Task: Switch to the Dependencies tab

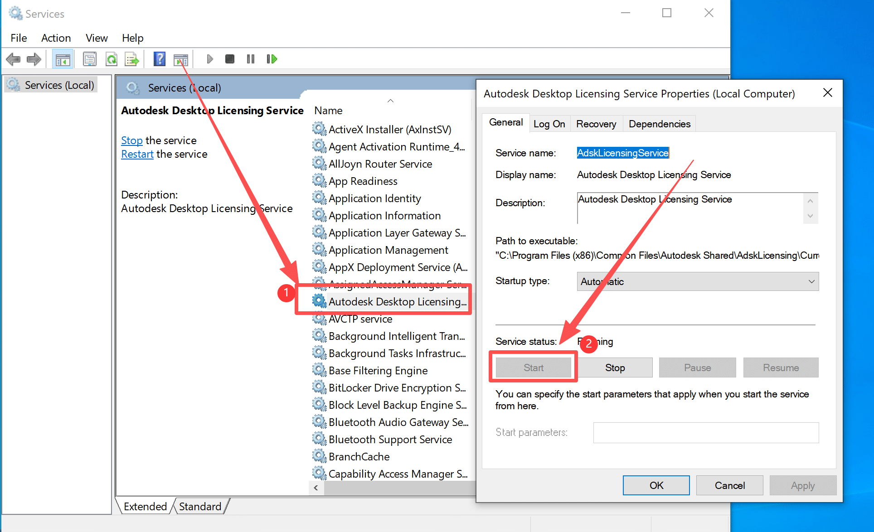Action: [x=659, y=124]
